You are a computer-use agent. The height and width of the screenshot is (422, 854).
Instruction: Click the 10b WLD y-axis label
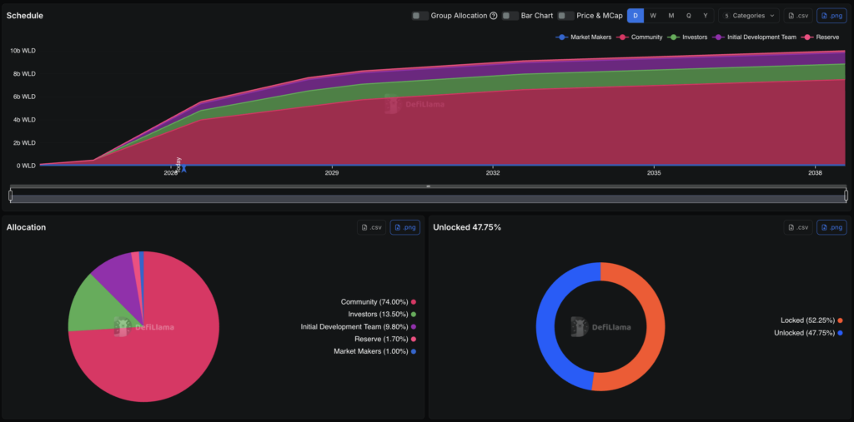[x=23, y=51]
